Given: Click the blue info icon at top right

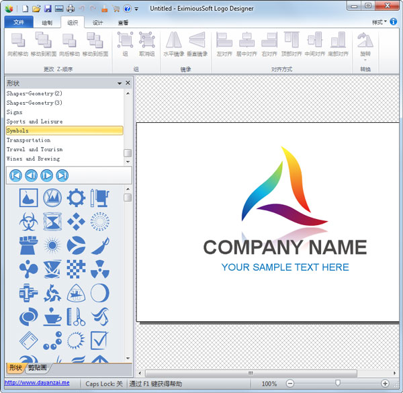Looking at the screenshot, I should point(393,21).
